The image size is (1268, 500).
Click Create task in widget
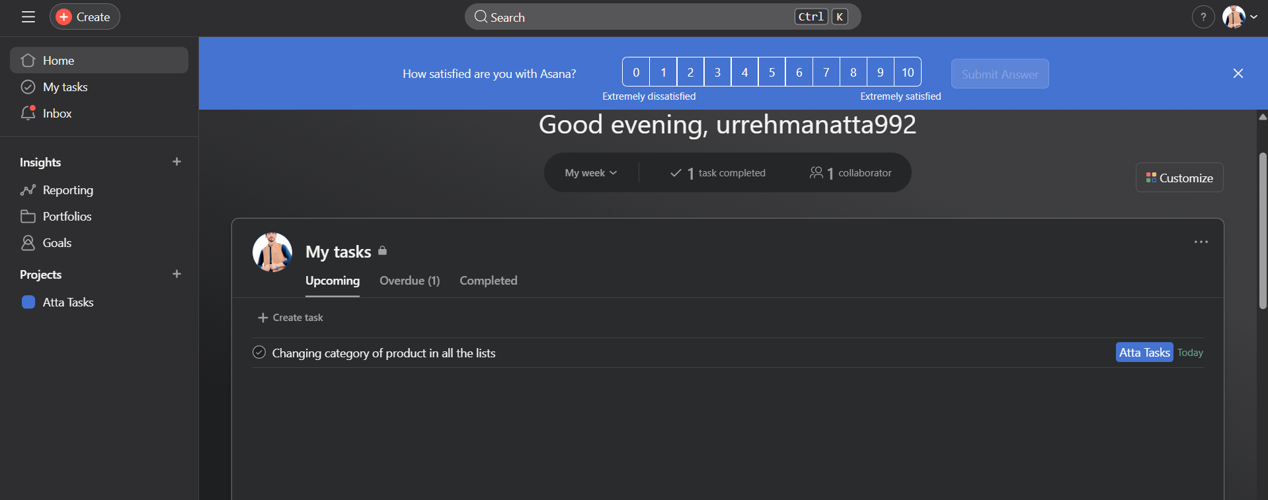click(x=290, y=318)
